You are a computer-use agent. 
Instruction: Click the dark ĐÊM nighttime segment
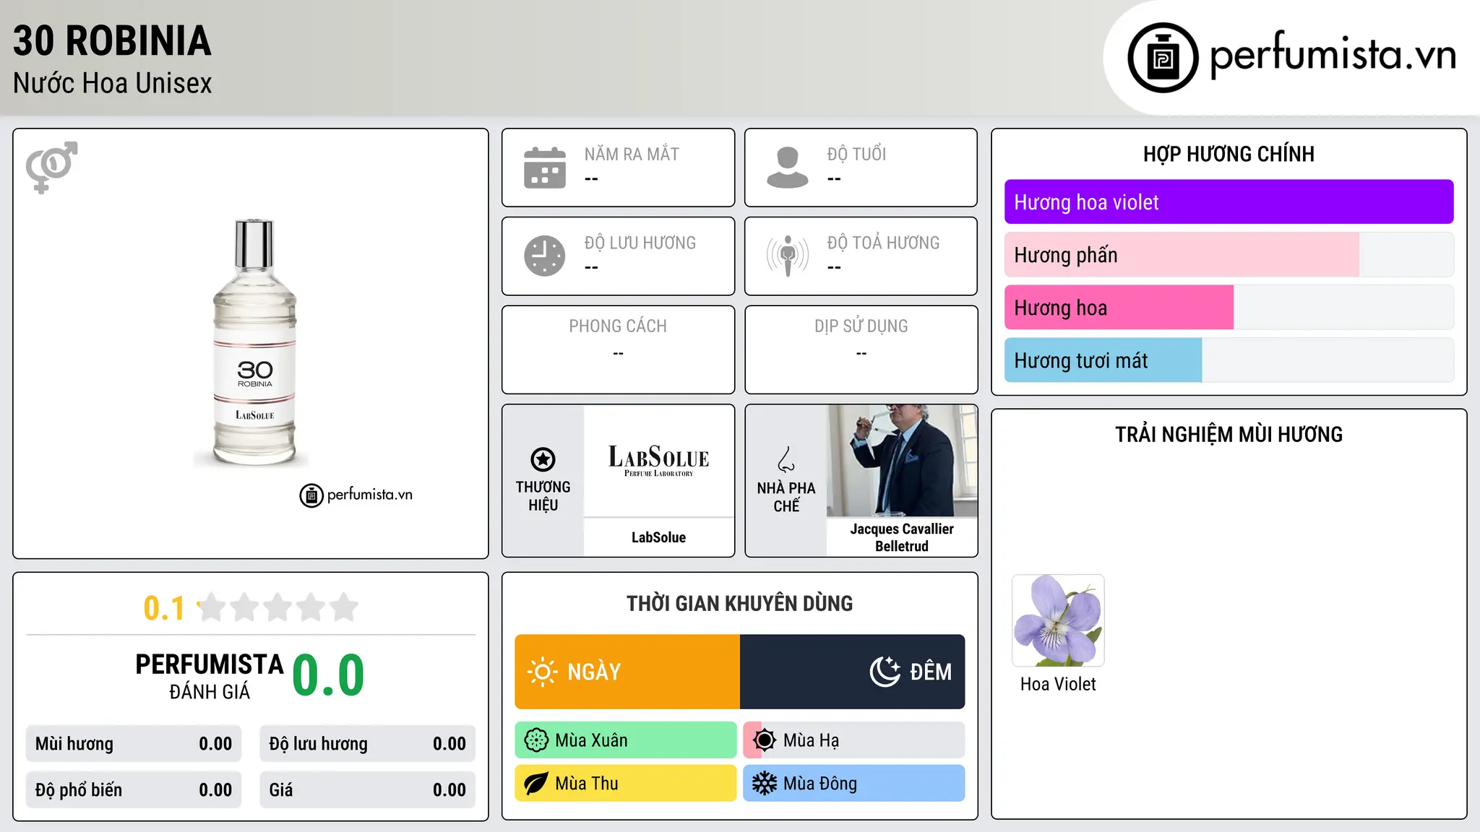[x=853, y=672]
